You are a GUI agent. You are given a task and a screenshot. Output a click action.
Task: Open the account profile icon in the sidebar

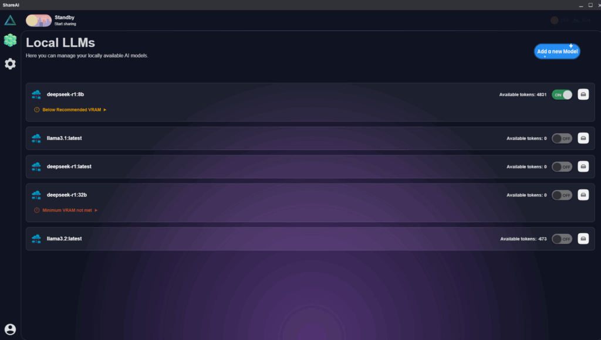(11, 329)
